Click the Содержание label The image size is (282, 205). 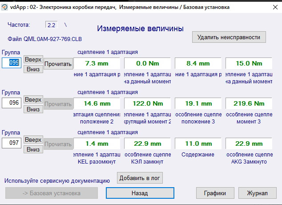(198, 155)
